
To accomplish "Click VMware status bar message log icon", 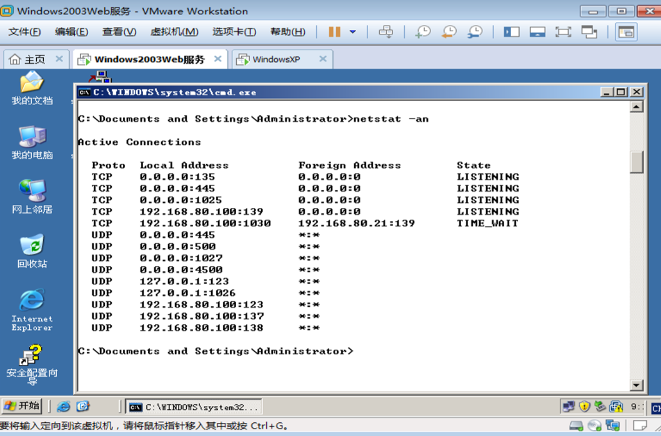I will [x=640, y=426].
